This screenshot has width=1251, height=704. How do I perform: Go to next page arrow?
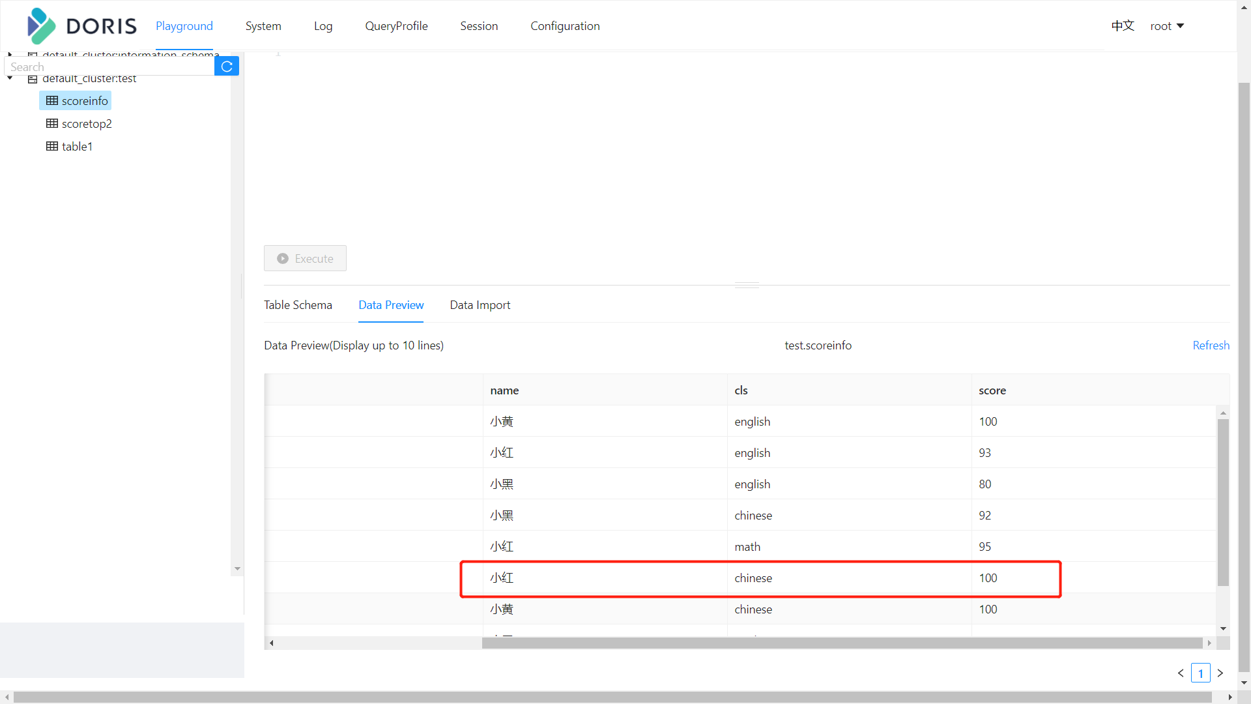point(1220,673)
